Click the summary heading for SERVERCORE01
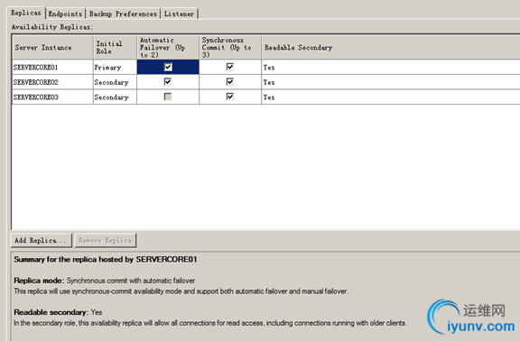 click(x=106, y=259)
